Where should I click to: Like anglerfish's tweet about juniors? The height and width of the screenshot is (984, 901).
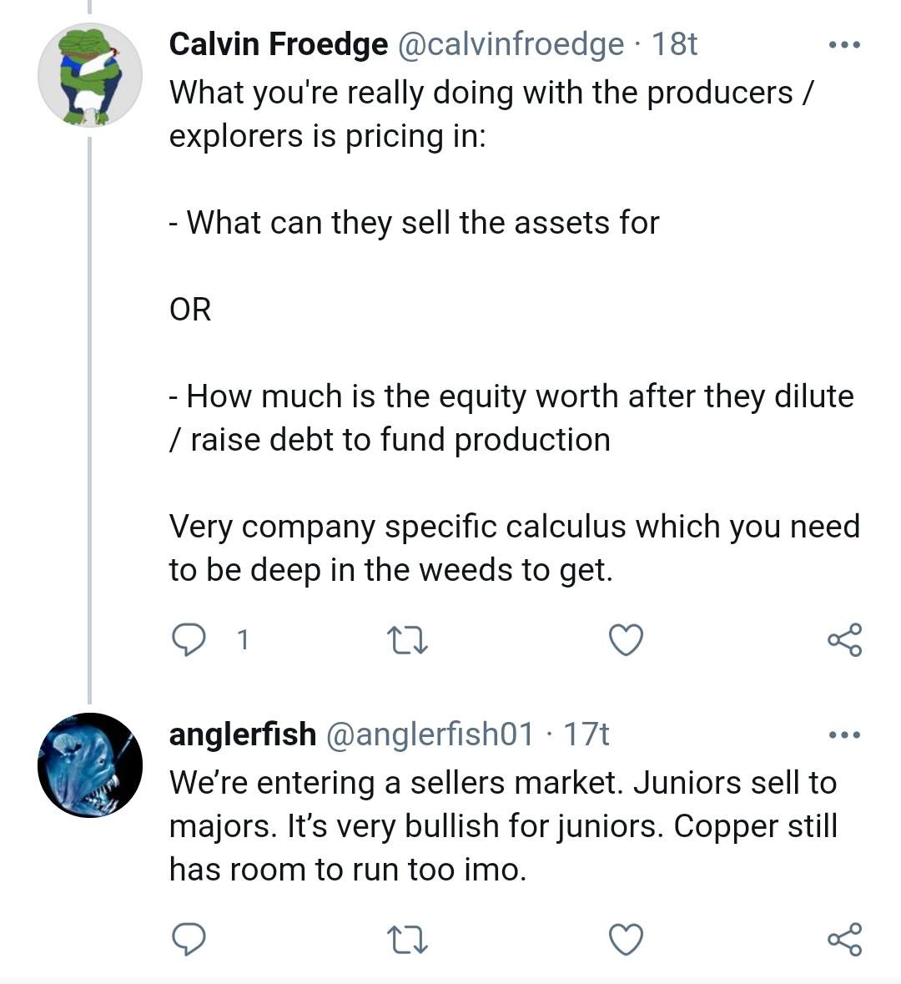(626, 941)
